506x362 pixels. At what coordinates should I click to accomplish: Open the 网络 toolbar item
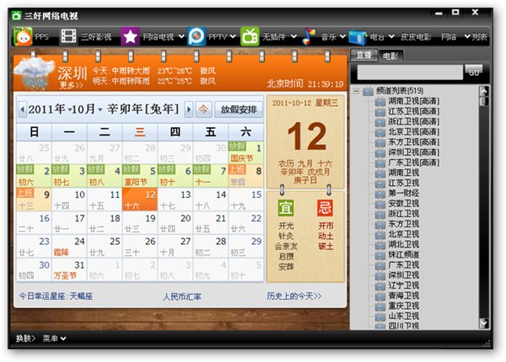(449, 37)
